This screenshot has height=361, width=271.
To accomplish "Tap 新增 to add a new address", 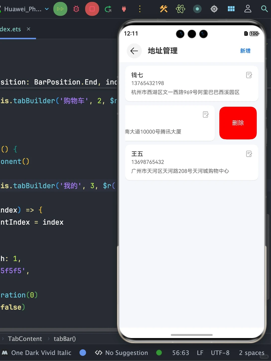I will pyautogui.click(x=245, y=51).
